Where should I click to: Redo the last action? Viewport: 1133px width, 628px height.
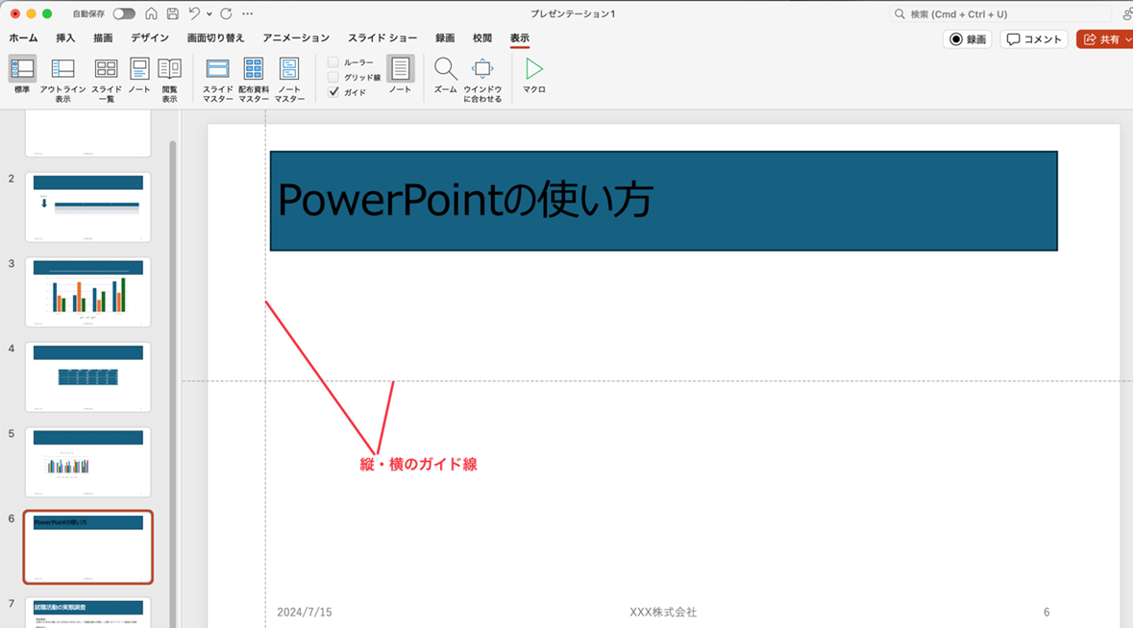coord(226,13)
